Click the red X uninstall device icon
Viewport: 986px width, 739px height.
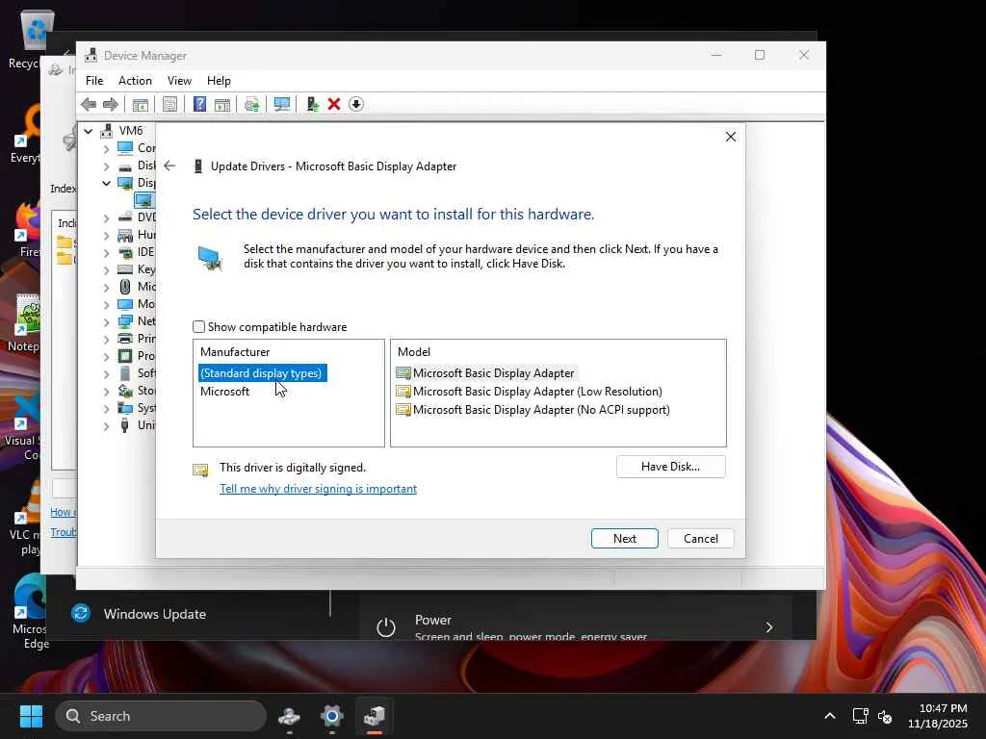click(334, 104)
